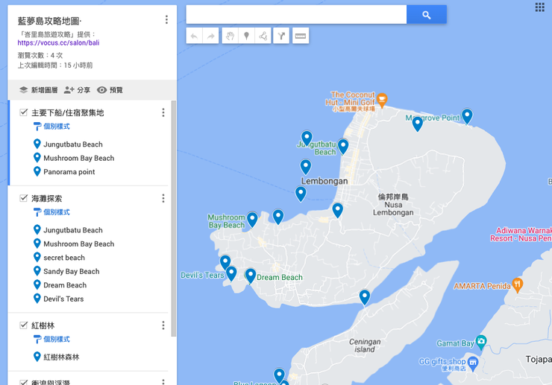Click the map title 藍夢島攻略地圖
Screen dimensions: 552x385
click(50, 21)
